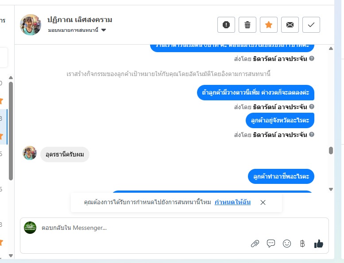The width and height of the screenshot is (344, 263).
Task: Click the กำหนดให้ฉัน assign-to-me link
Action: tap(232, 202)
